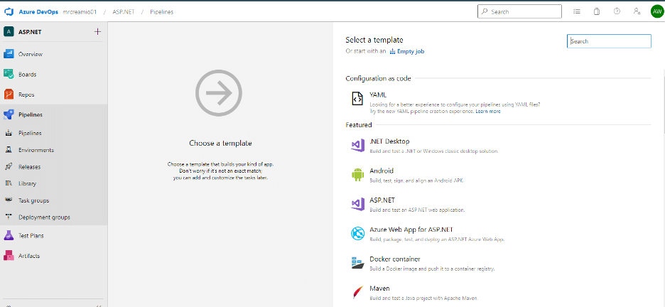
Task: Click the plus icon next to ASP.NET
Action: [x=97, y=32]
